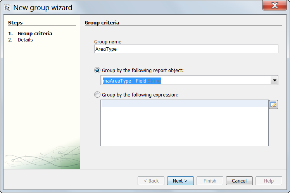
Task: Go to the Group criteria step
Action: click(35, 34)
